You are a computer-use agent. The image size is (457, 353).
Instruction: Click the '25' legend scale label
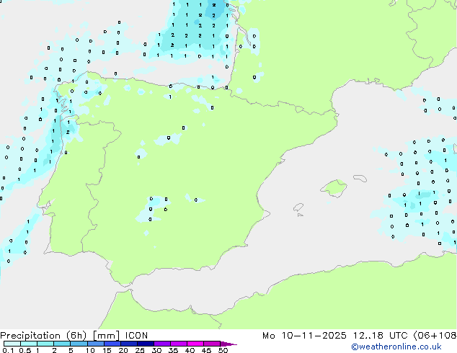tap(140, 350)
